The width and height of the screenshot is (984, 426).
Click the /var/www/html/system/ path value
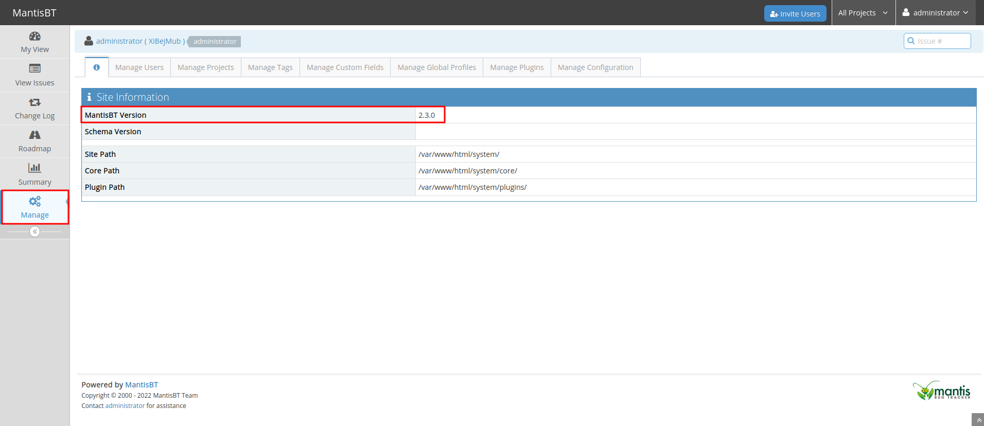pyautogui.click(x=459, y=154)
